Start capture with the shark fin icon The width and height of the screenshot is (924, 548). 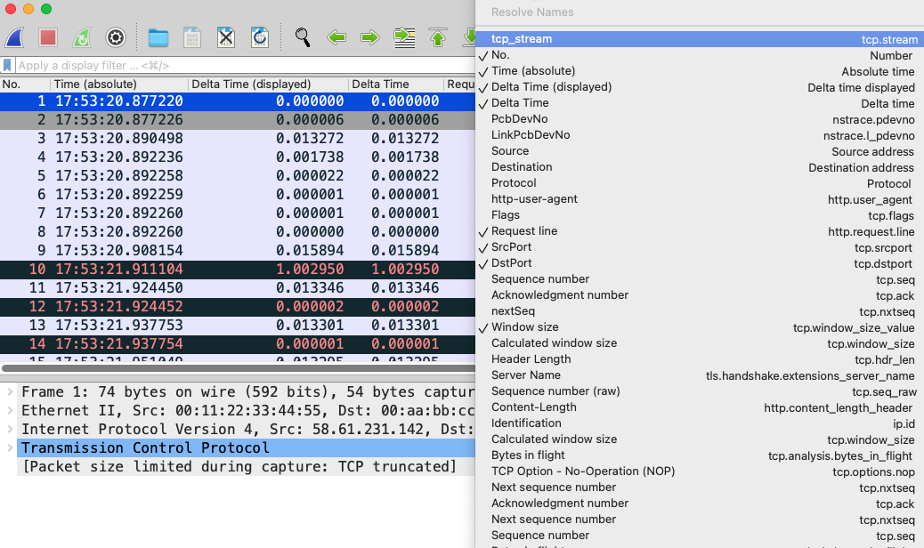coord(14,37)
